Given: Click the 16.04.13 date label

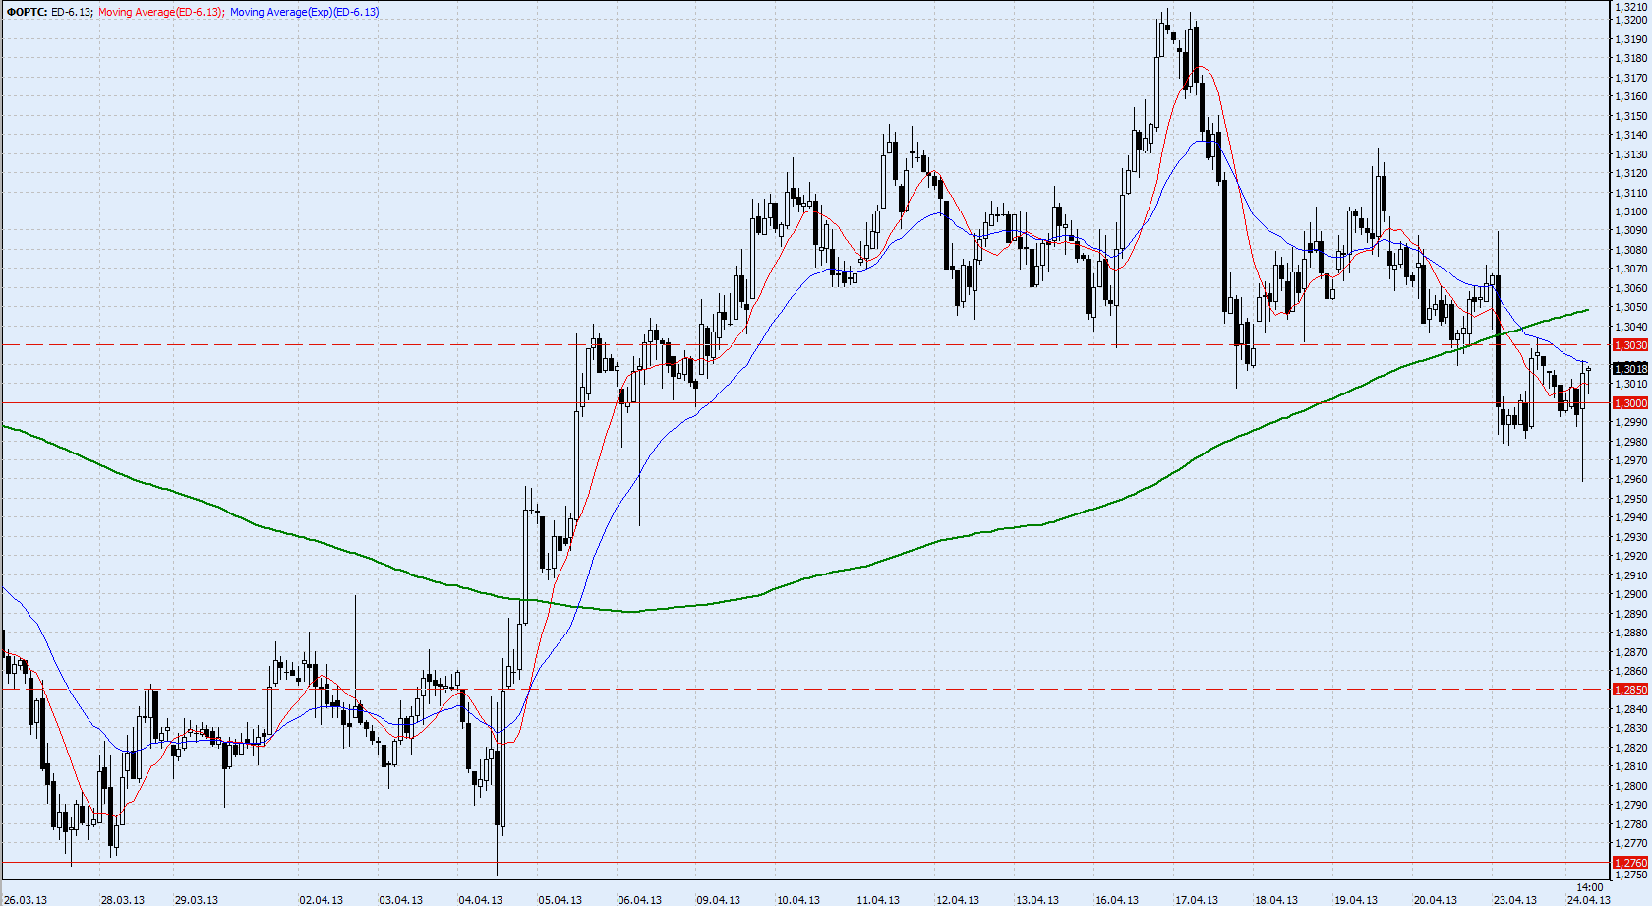Looking at the screenshot, I should (1117, 899).
